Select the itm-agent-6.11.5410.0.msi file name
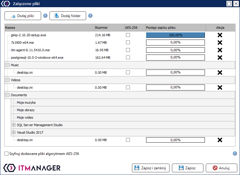 point(30,50)
